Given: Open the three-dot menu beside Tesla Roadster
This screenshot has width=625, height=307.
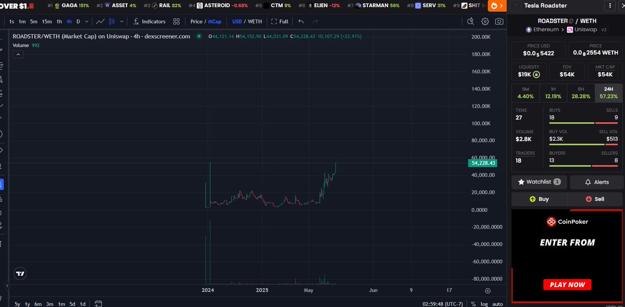Looking at the screenshot, I should [610, 6].
